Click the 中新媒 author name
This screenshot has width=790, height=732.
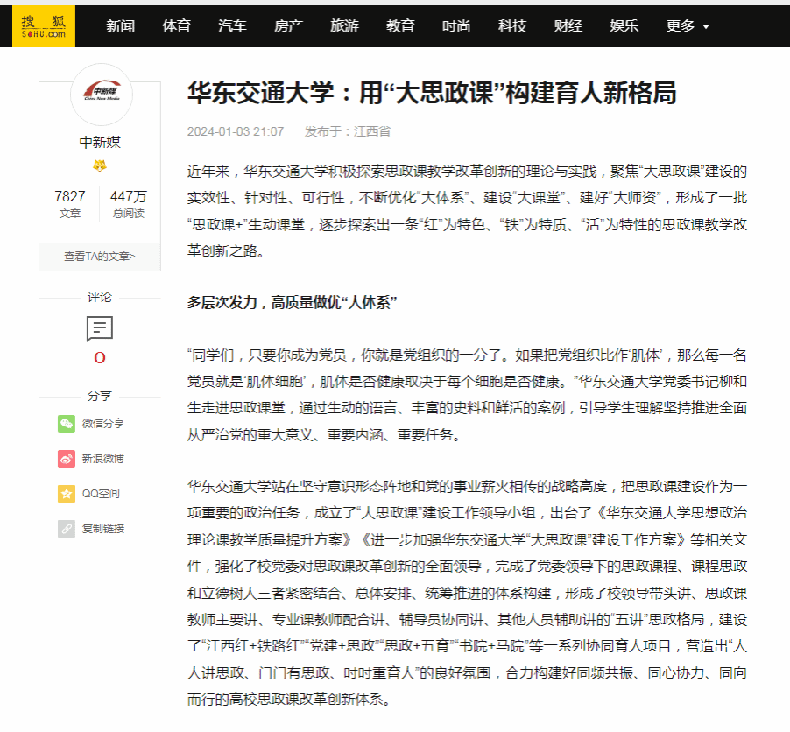coord(100,143)
